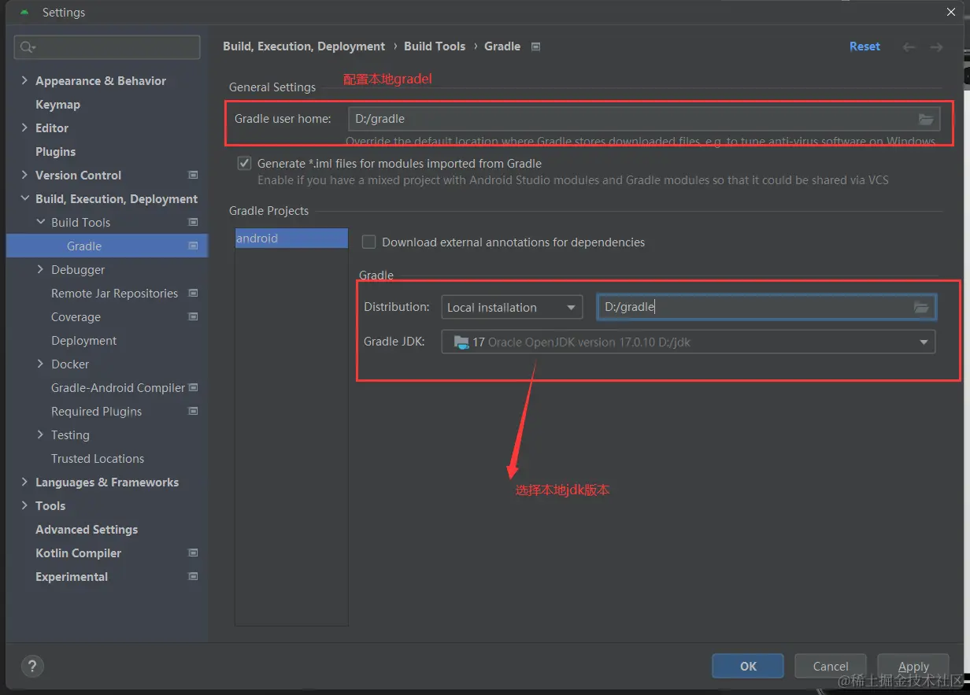Click the settings search box

[x=107, y=47]
